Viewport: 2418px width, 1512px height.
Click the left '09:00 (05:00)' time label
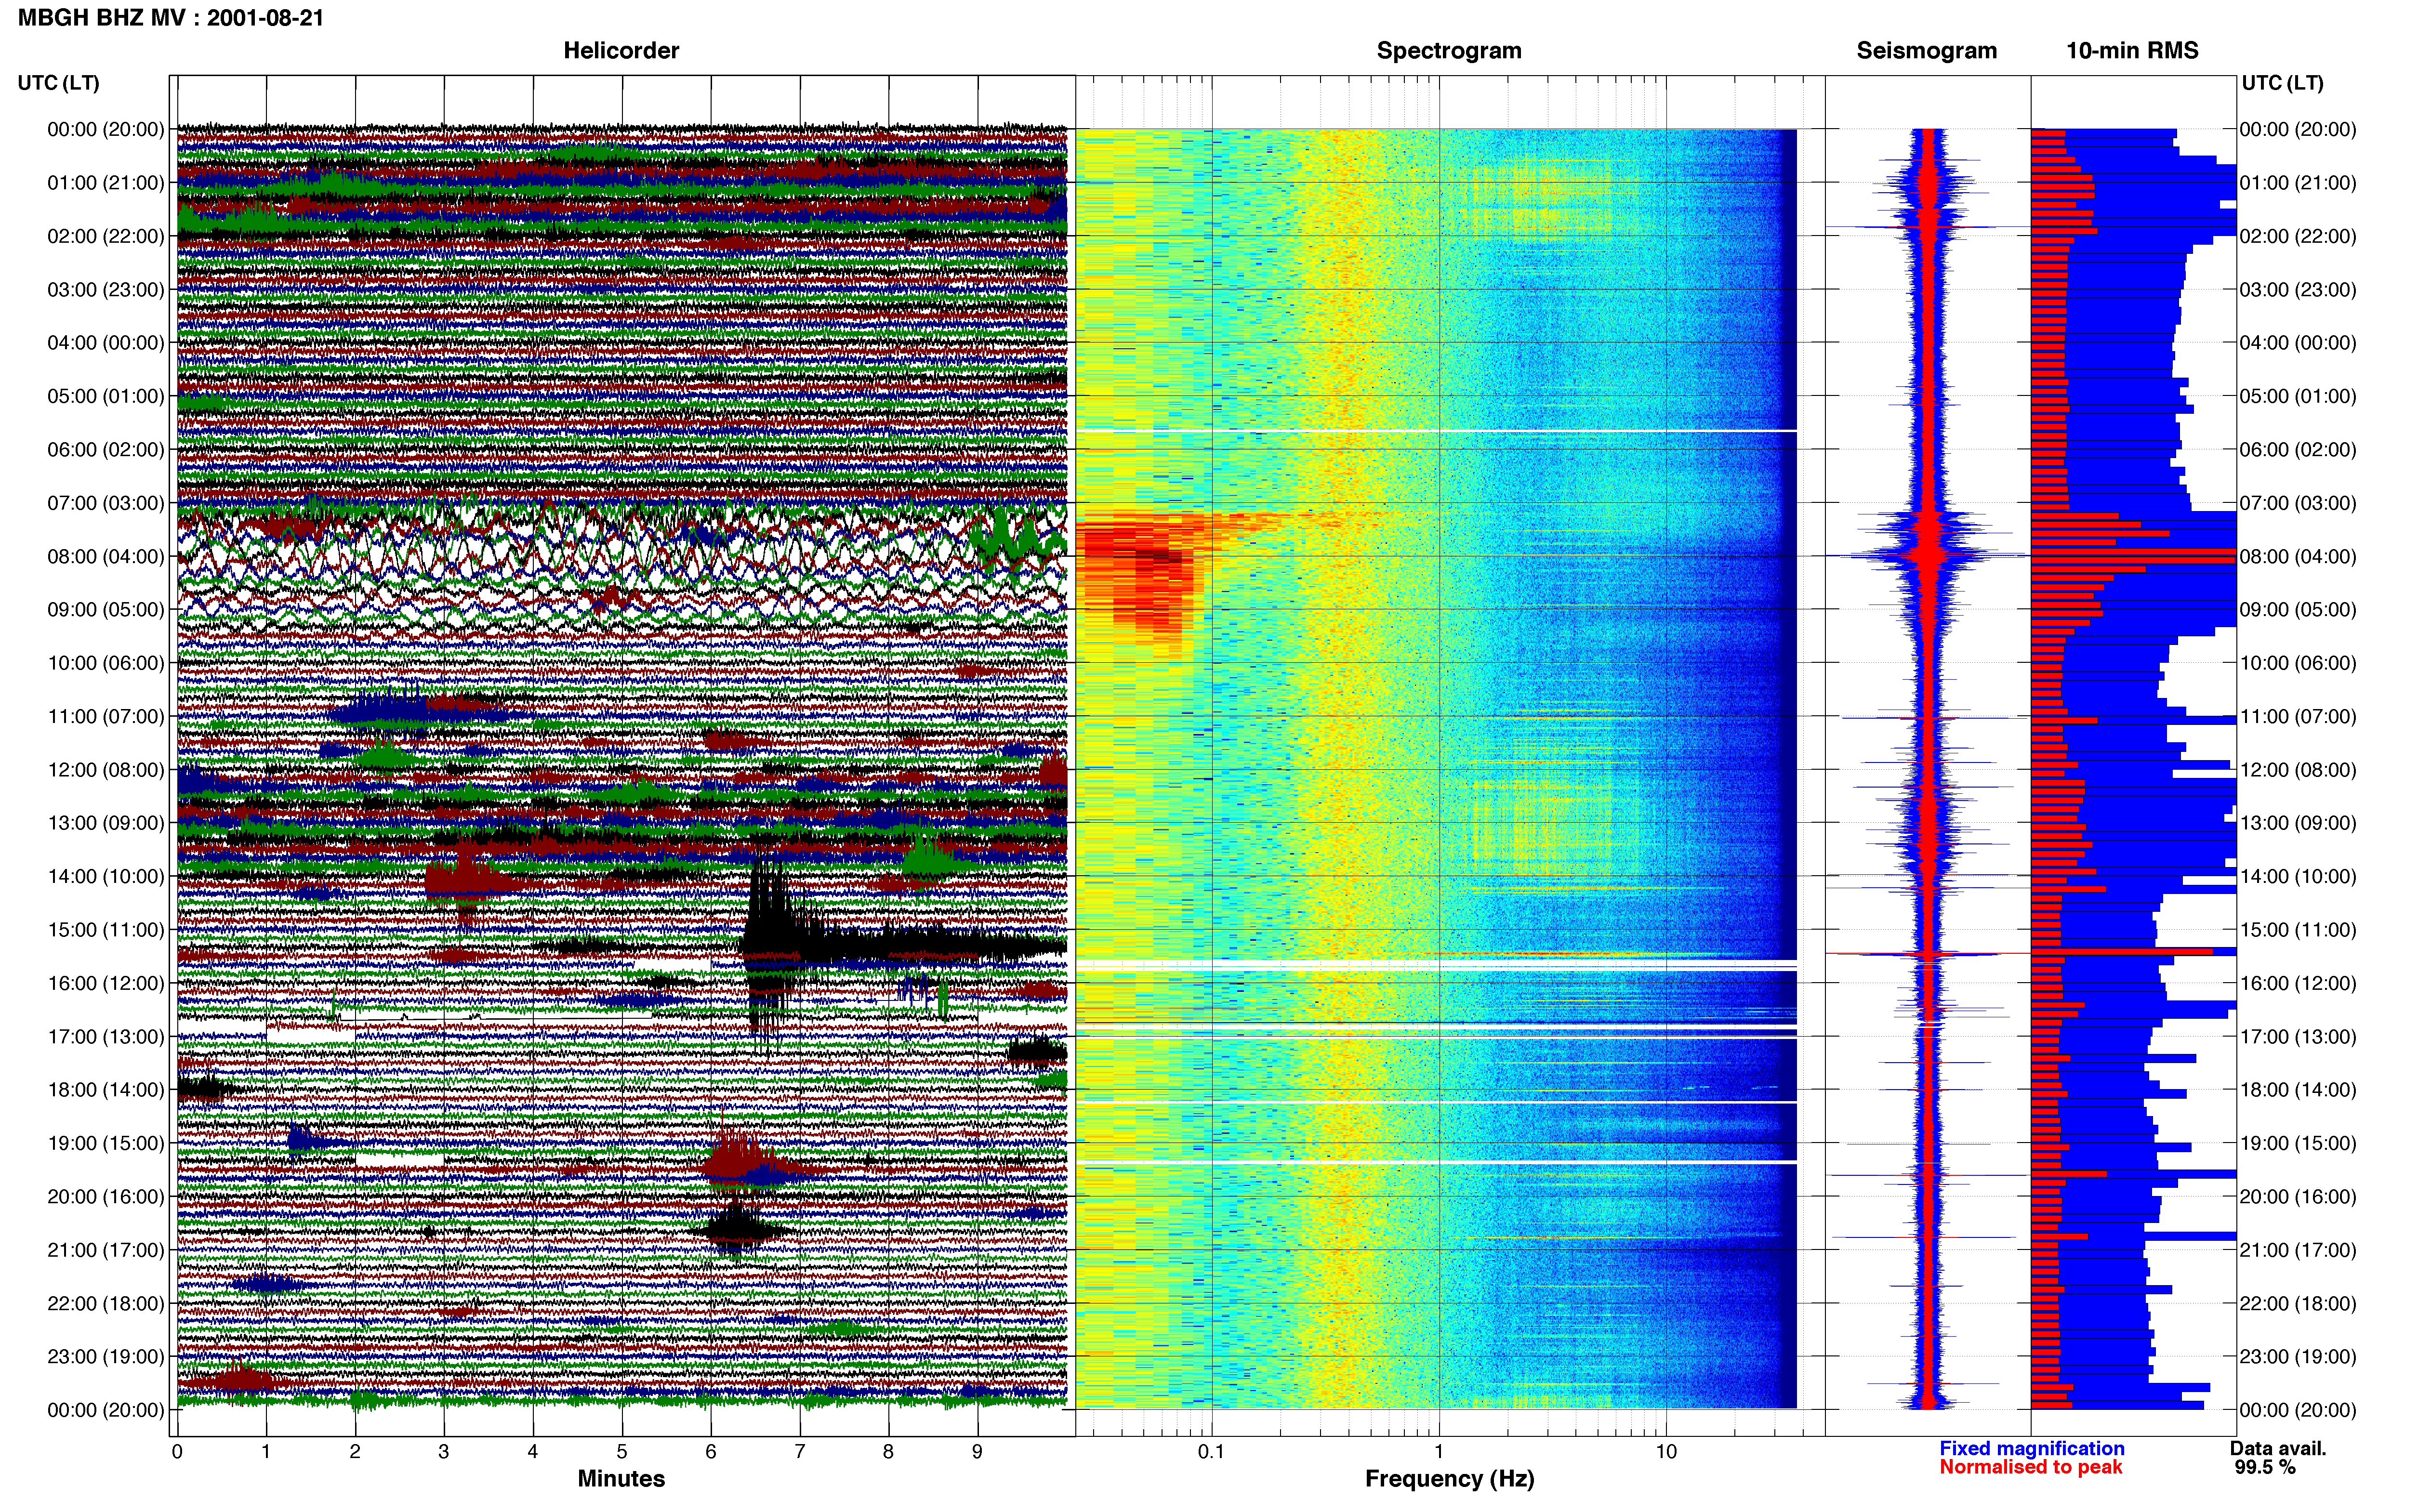(x=106, y=609)
